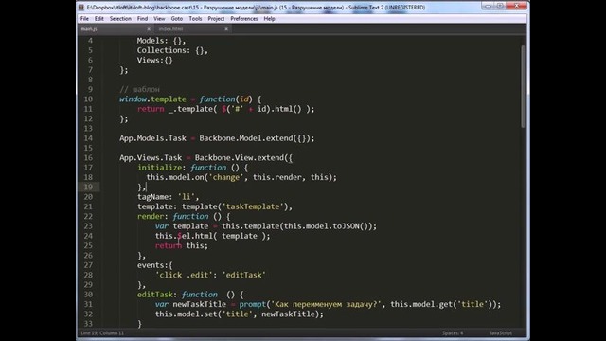Viewport: 606px width, 341px height.
Task: Click 'tagName' on line 20
Action: pos(152,197)
